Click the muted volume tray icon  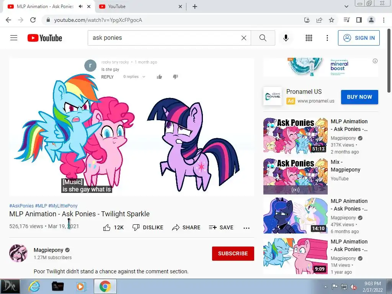(x=353, y=287)
